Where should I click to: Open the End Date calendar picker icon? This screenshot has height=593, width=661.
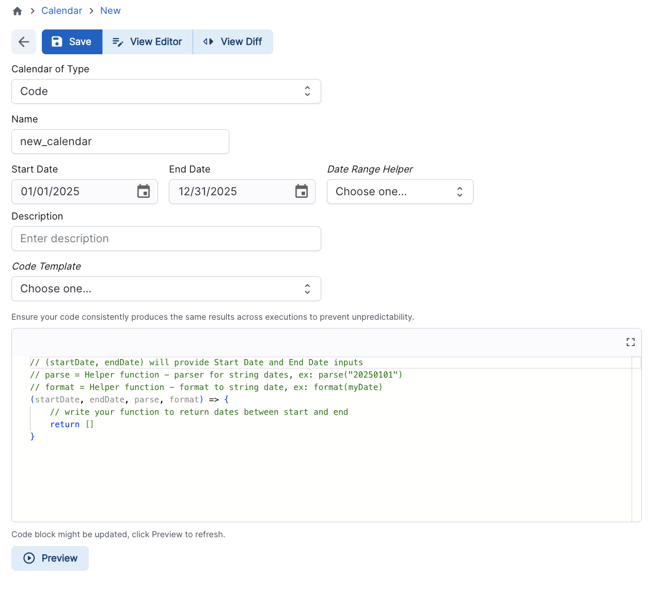[302, 191]
